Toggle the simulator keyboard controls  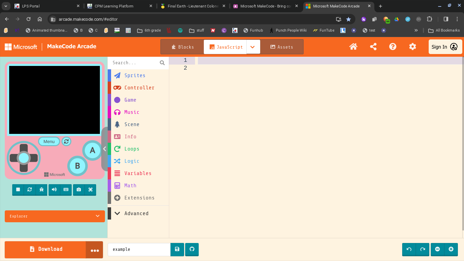click(x=66, y=190)
